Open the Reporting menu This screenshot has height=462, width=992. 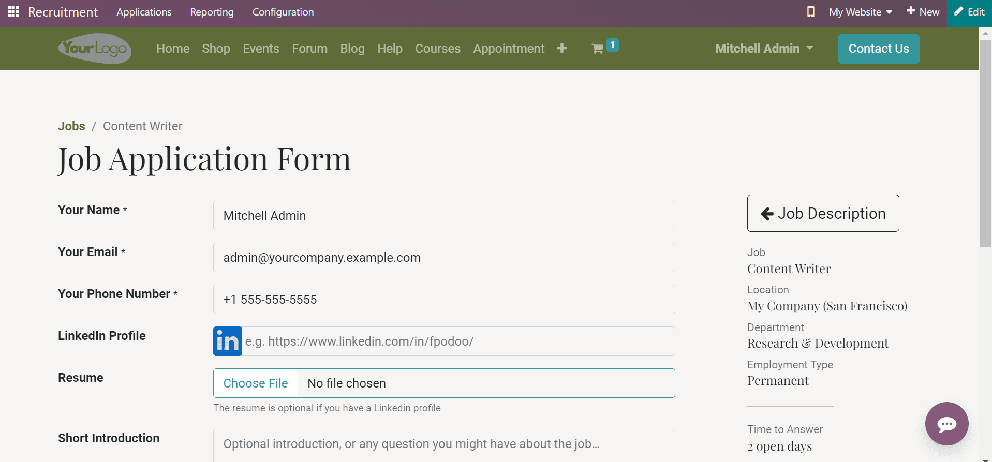(212, 12)
